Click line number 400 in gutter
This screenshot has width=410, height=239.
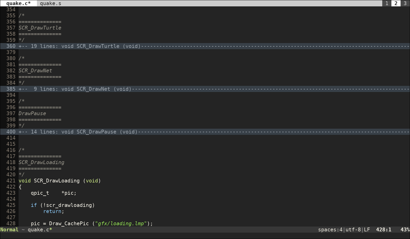11,132
